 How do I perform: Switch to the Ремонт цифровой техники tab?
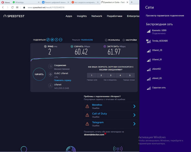point(55,2)
